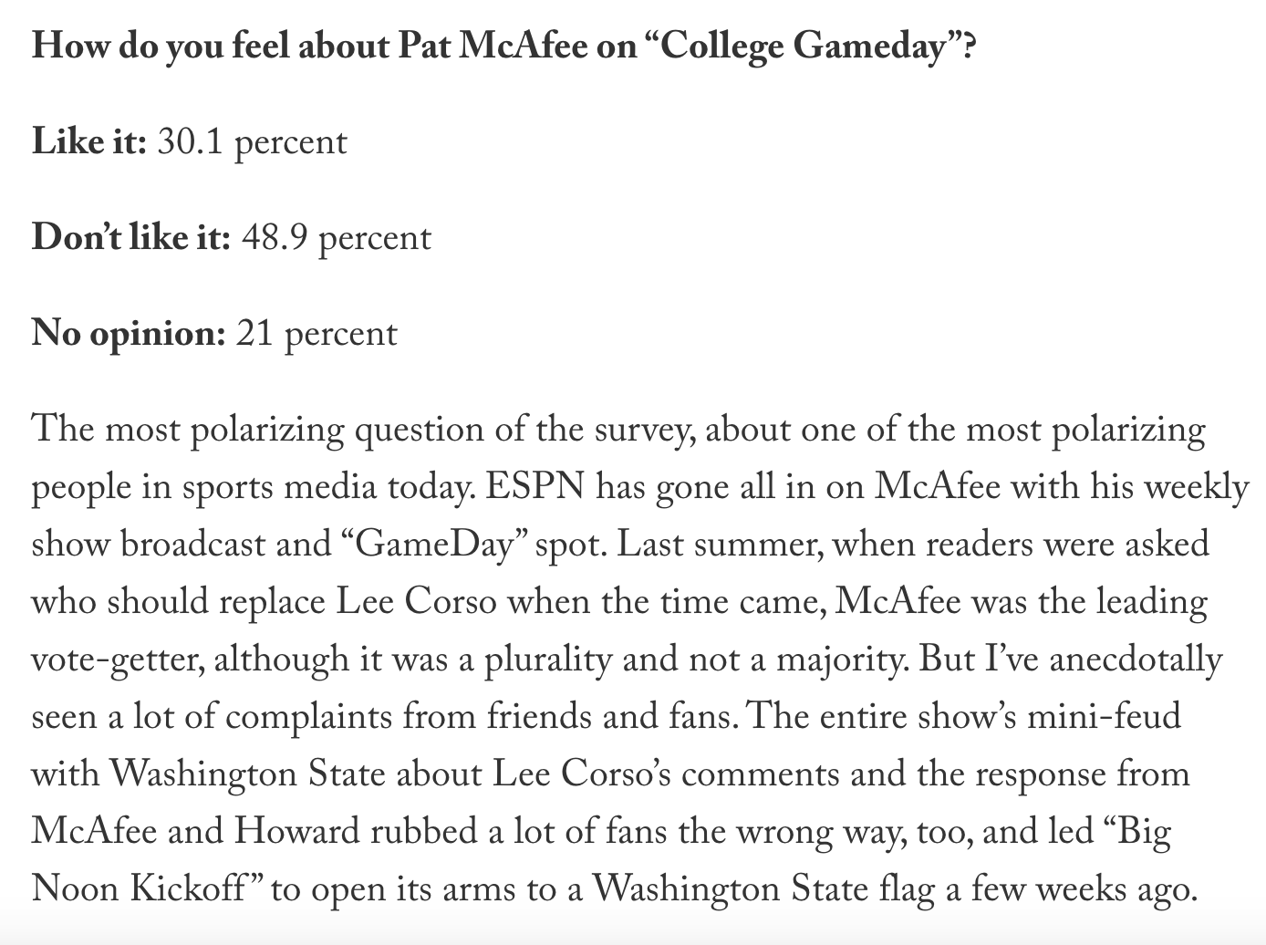Click the "48.9 percent" result
Screen dimensions: 1266x945
(x=336, y=237)
